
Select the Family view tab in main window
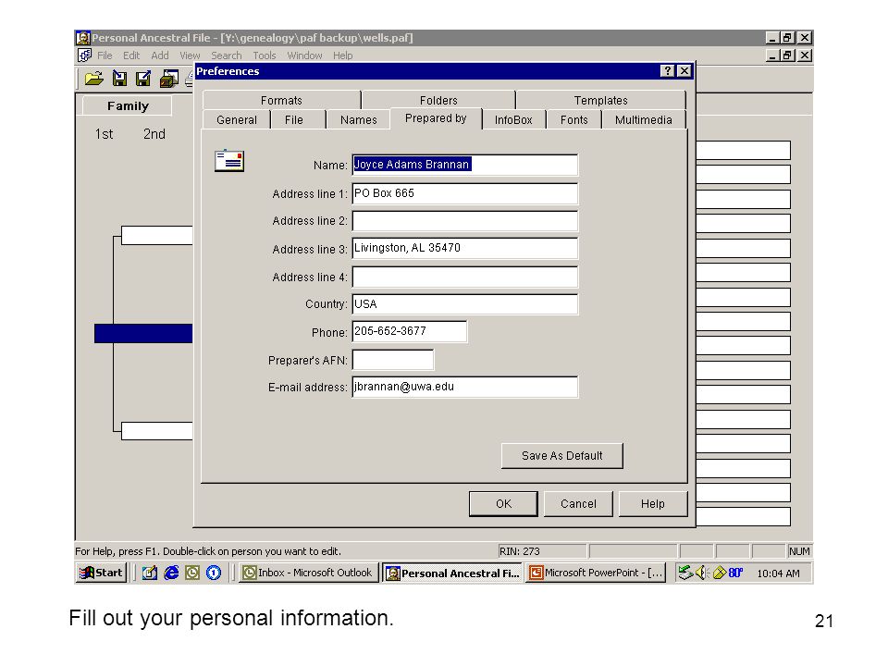[128, 105]
